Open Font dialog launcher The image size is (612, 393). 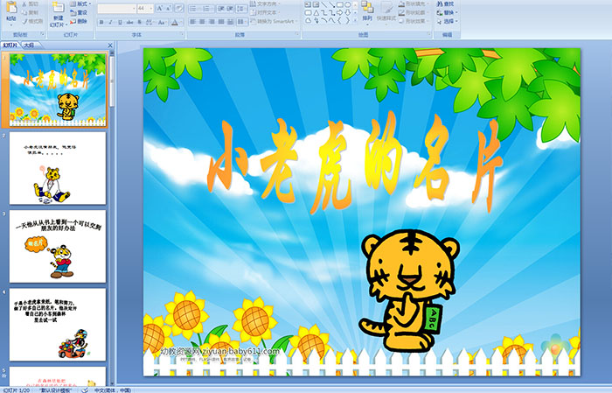pyautogui.click(x=182, y=34)
